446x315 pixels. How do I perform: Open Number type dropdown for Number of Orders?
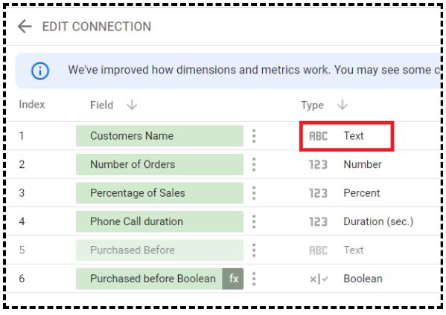point(345,165)
